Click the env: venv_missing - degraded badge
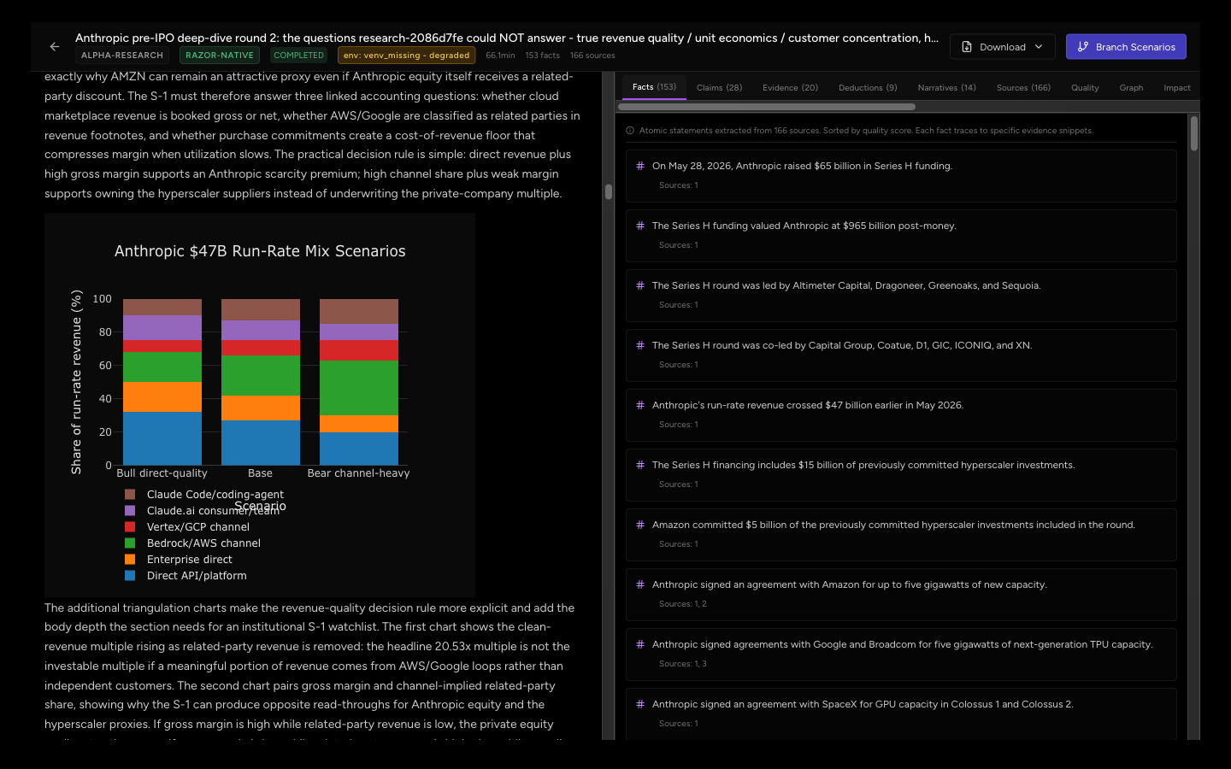 407,56
